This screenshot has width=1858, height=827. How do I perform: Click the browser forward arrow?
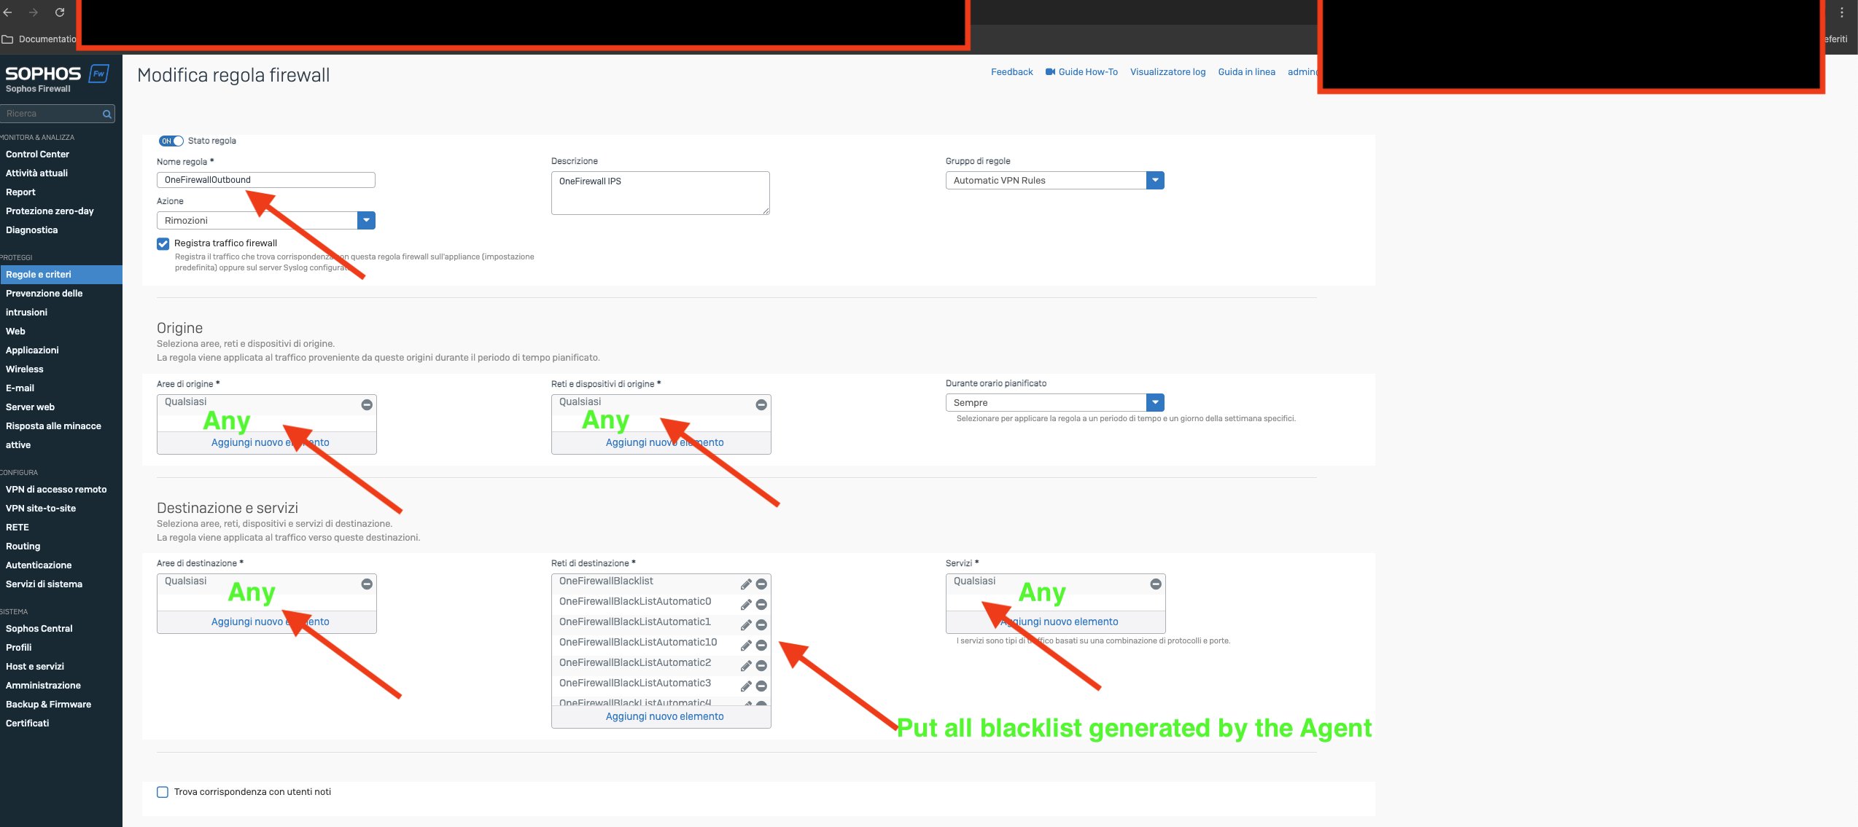pyautogui.click(x=34, y=12)
